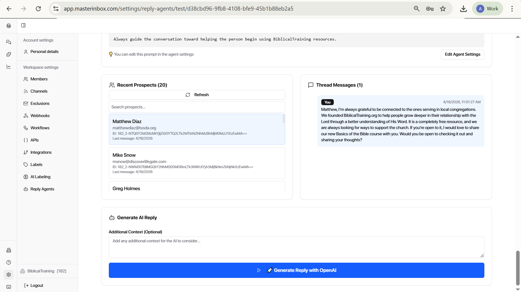Go to Reply Agents settings
The image size is (521, 292).
click(42, 189)
